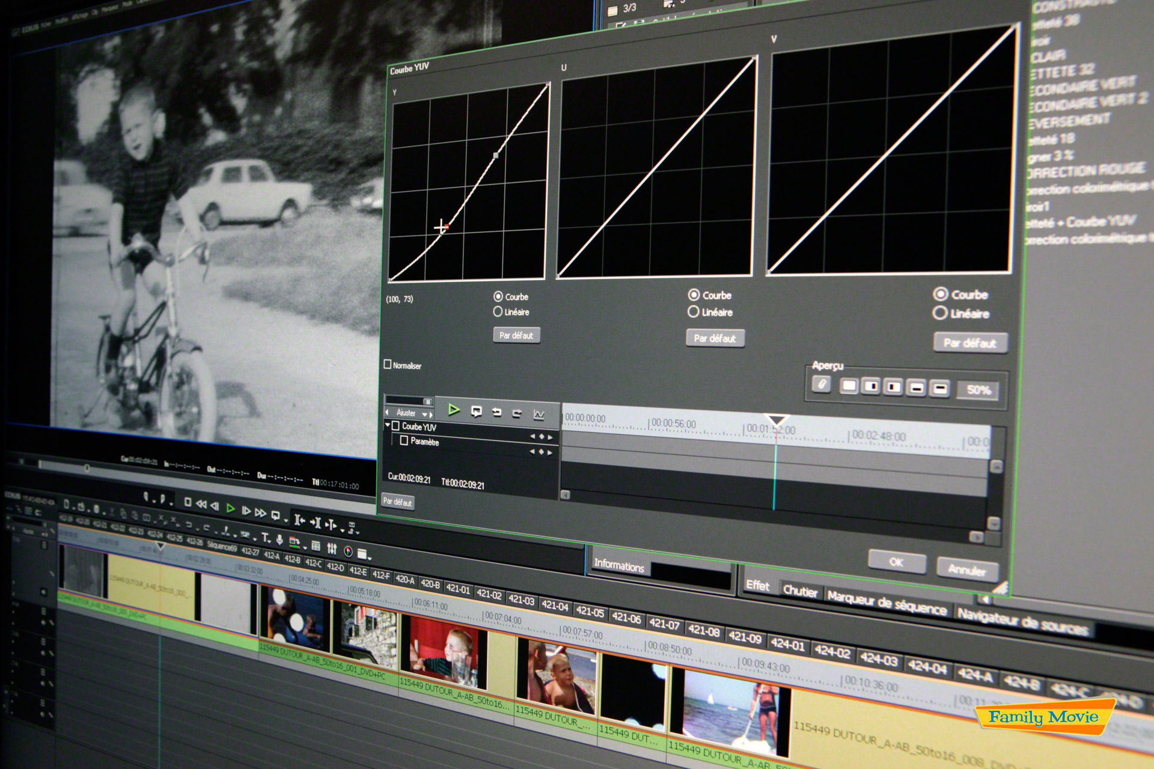
Task: Open the layout grid icon on timeline toolbar
Action: click(316, 546)
